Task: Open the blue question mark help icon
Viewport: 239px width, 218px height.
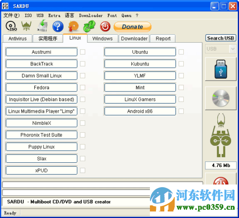Action: pos(58,27)
